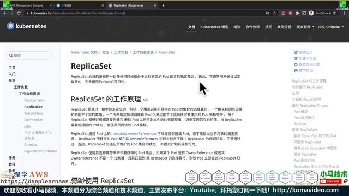Open ReplicationController in the left sidebar
The height and width of the screenshot is (196, 349).
[40, 151]
